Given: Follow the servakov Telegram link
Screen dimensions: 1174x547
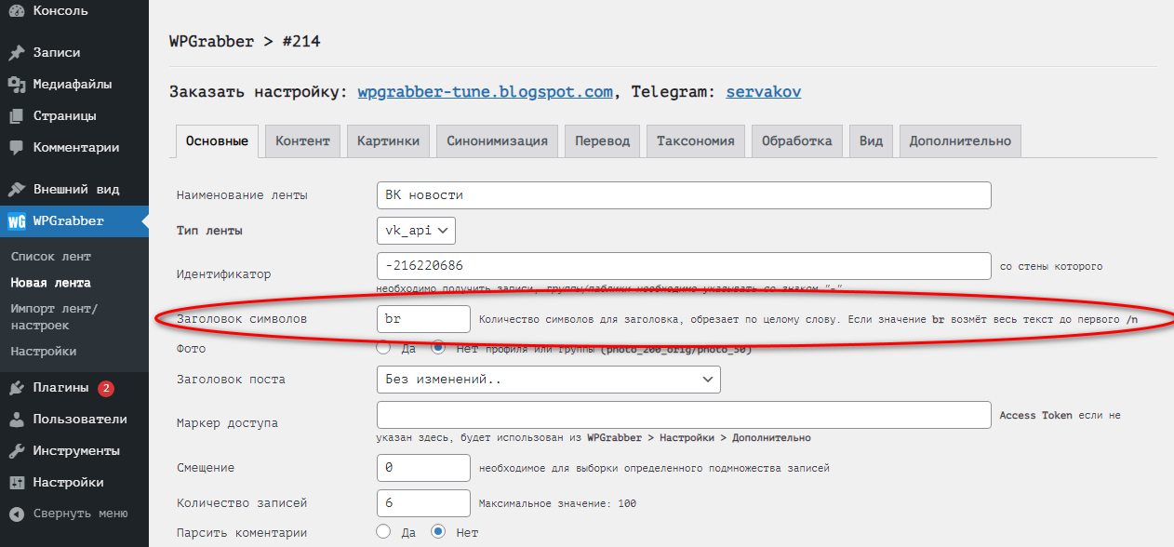Looking at the screenshot, I should tap(763, 92).
